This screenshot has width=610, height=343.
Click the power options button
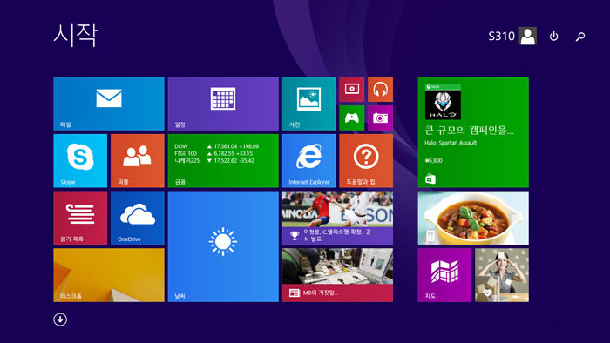pos(553,36)
